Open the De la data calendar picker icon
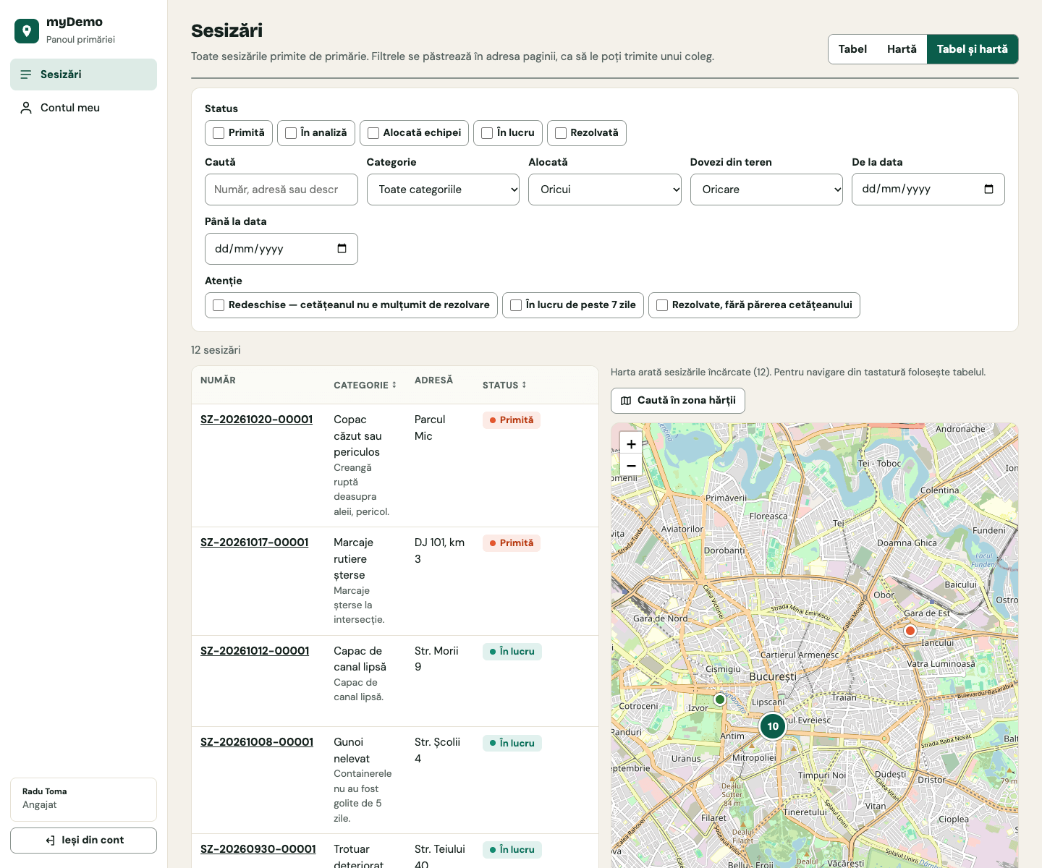 (x=988, y=190)
